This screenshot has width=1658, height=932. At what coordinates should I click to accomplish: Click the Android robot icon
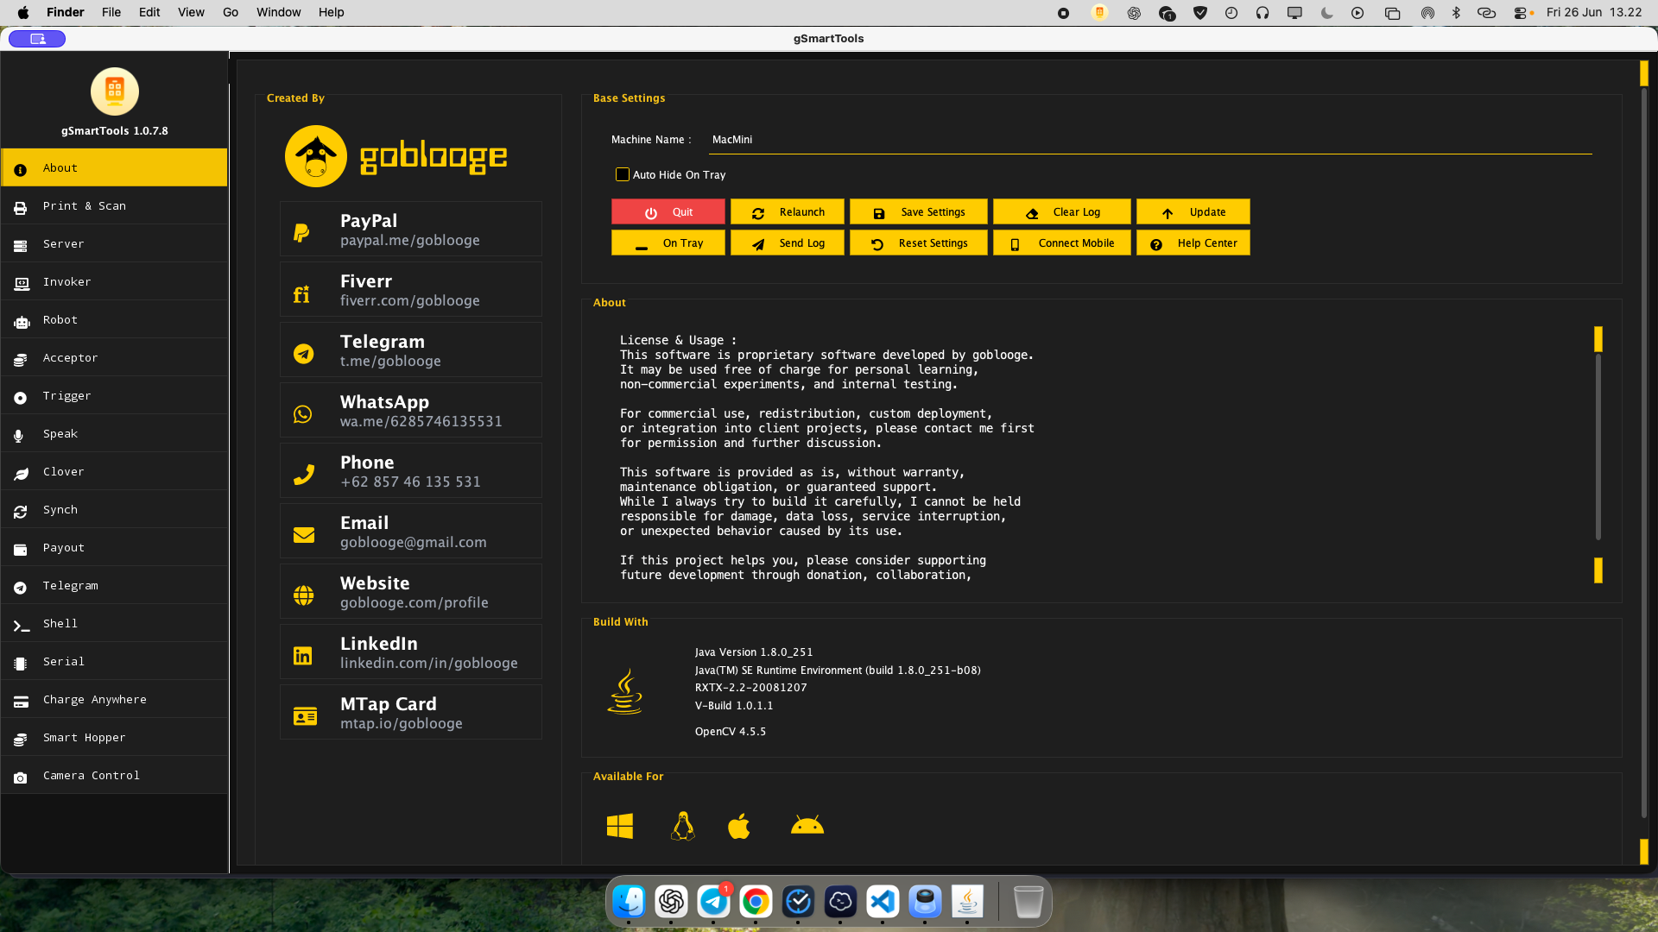tap(807, 825)
